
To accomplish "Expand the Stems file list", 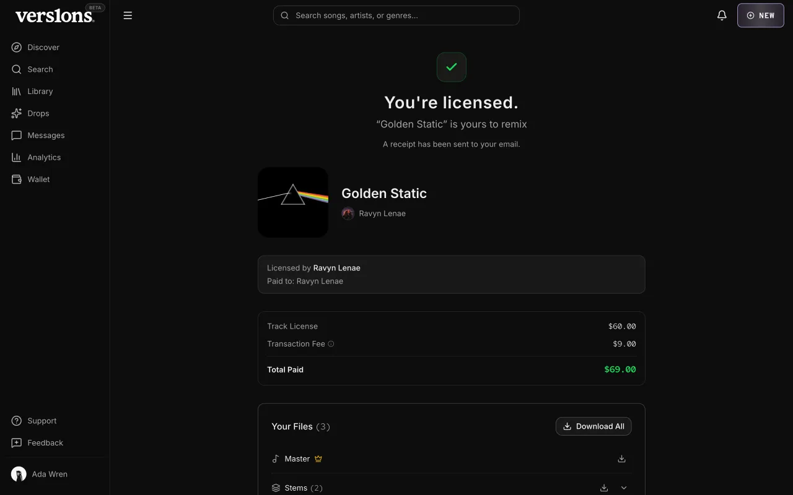I will coord(624,488).
